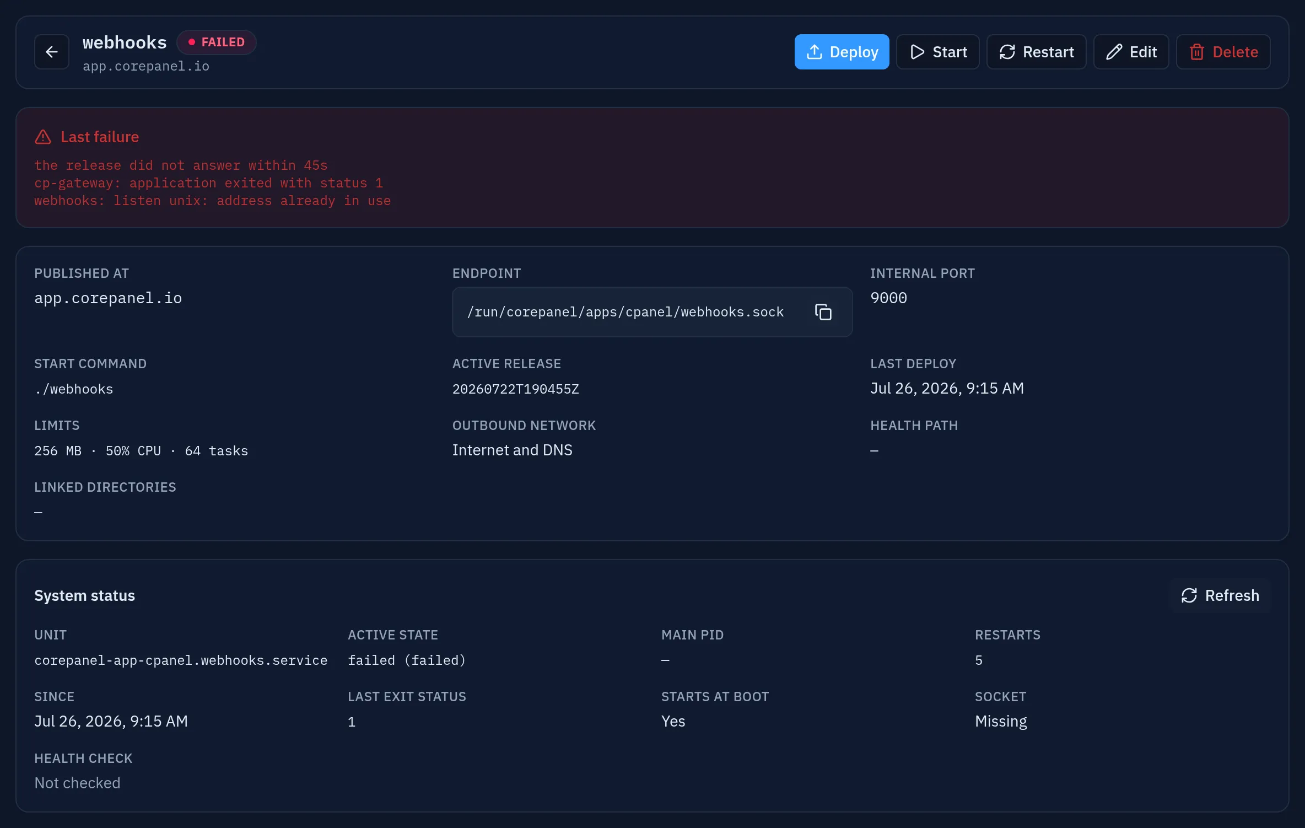Copy the endpoint socket path

click(x=823, y=312)
